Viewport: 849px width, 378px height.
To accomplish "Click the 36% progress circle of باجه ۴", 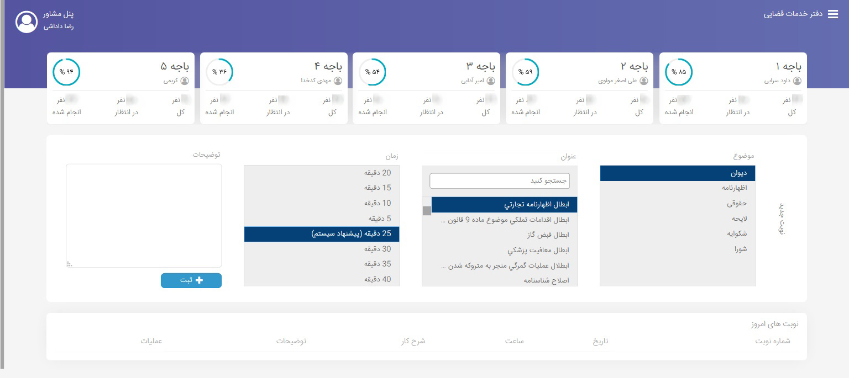I will (x=219, y=72).
